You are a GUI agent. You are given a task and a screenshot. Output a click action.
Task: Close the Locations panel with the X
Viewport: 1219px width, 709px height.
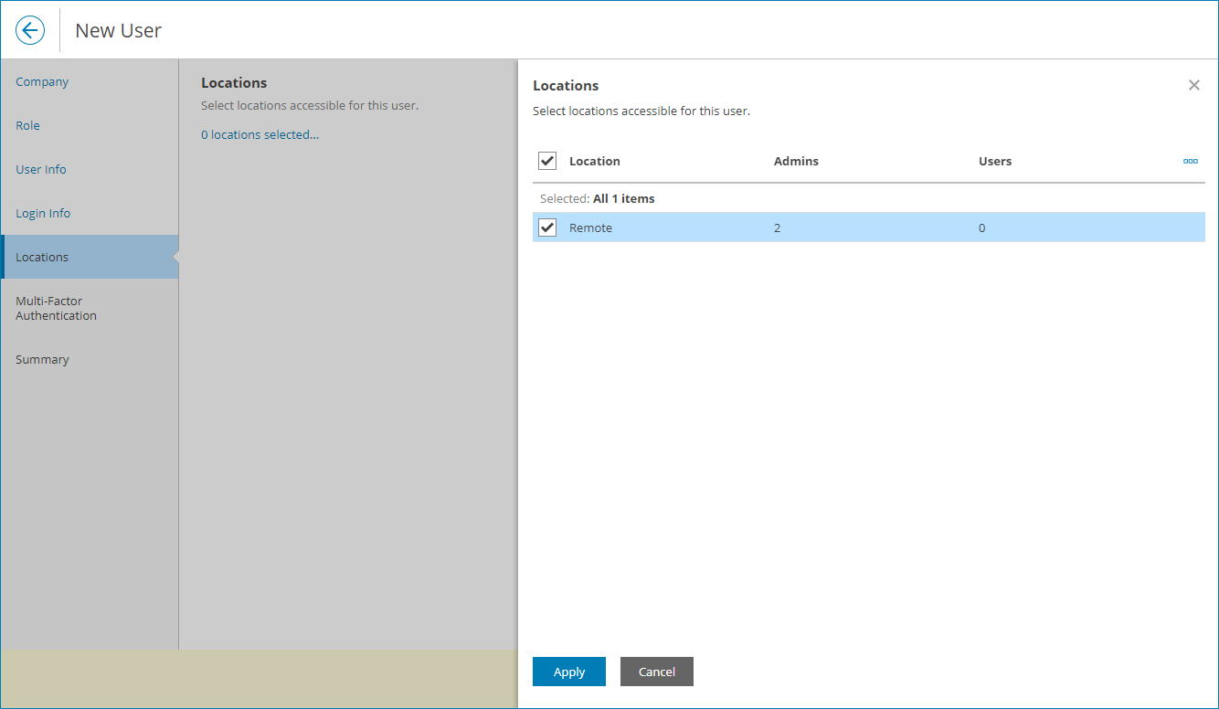point(1193,85)
